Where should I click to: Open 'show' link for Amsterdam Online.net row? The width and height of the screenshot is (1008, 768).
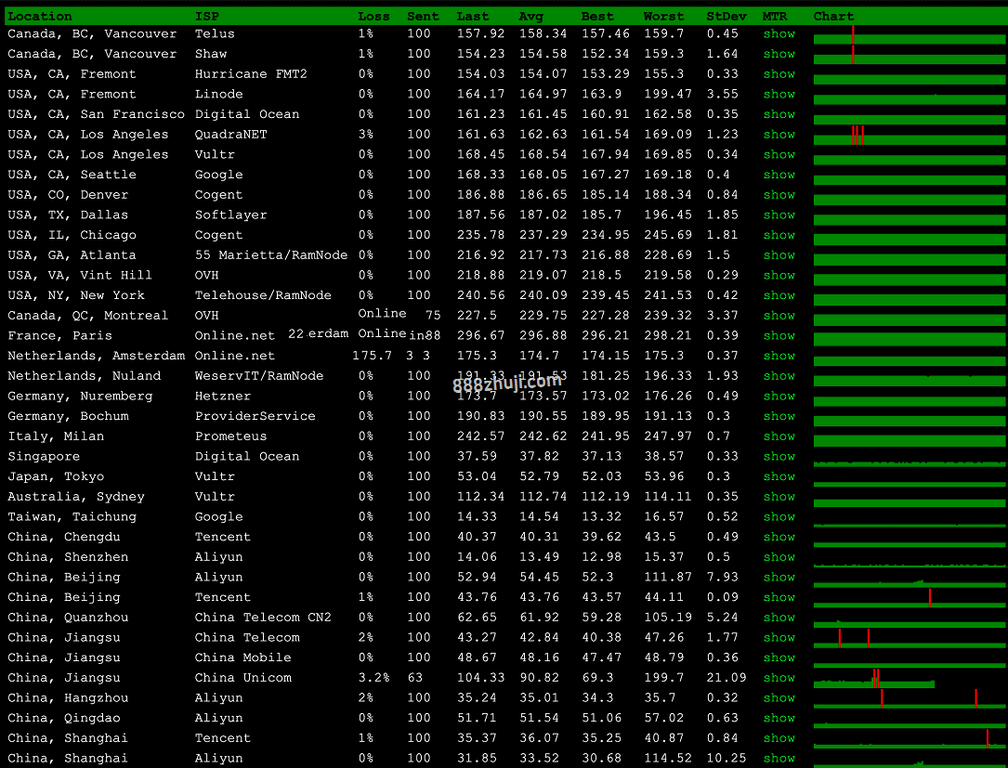click(x=779, y=356)
